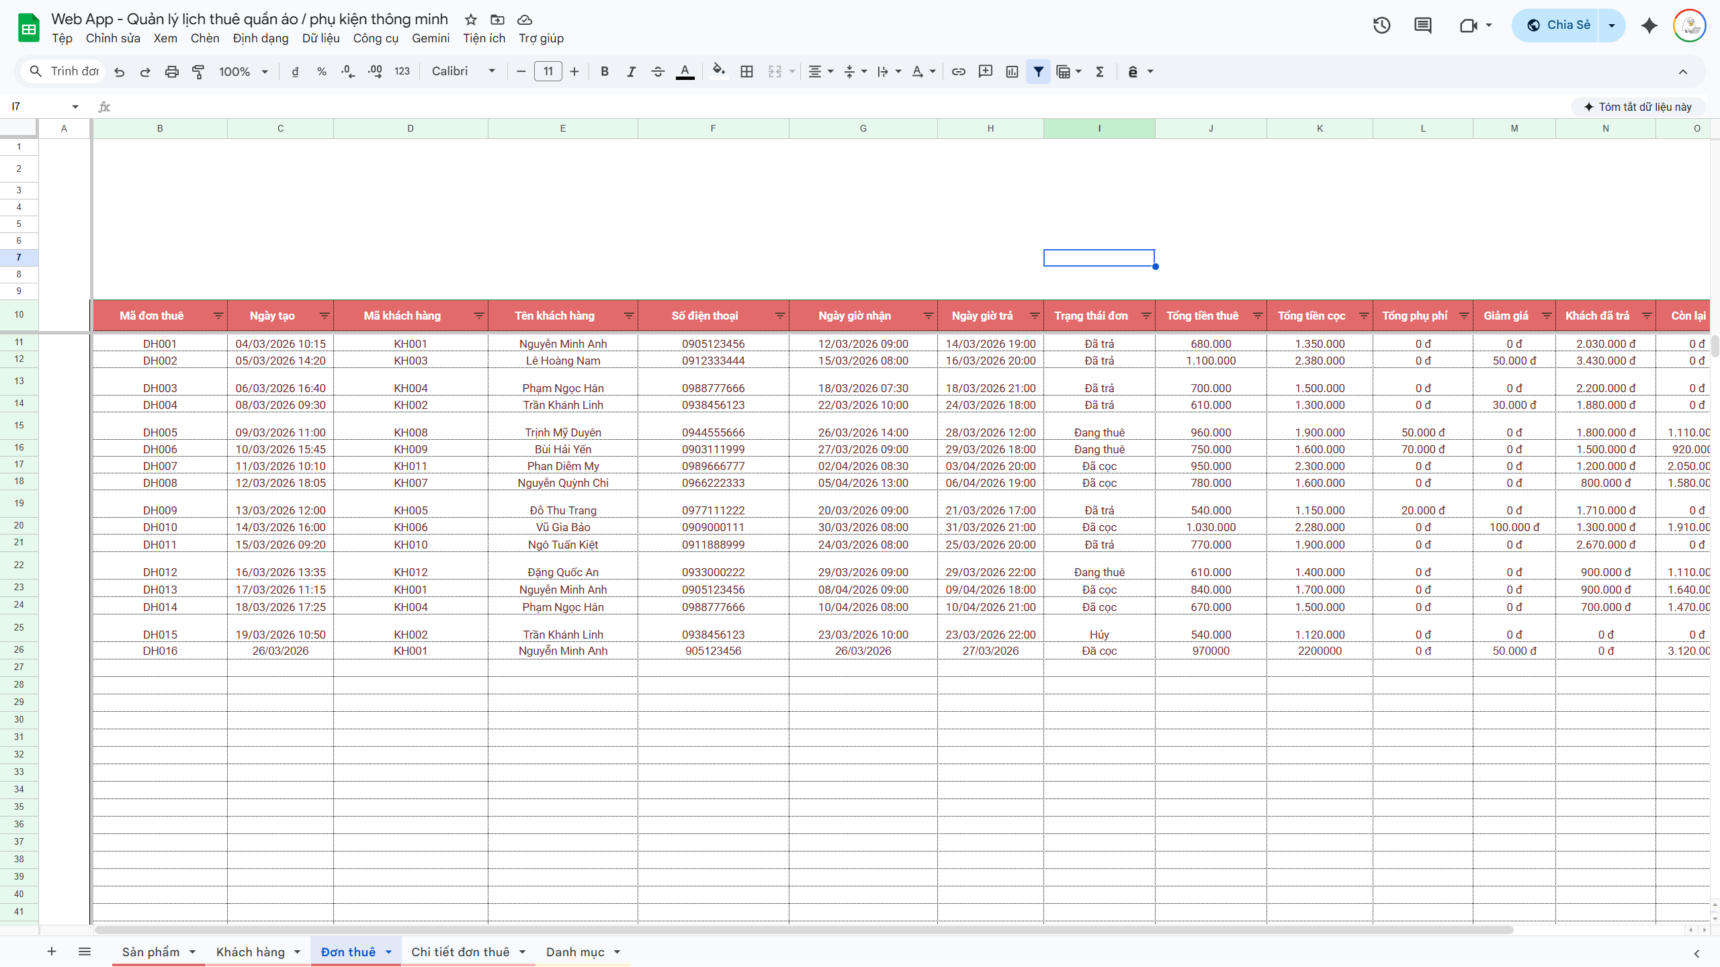Click Tóm tắt dữ liệu này button
The width and height of the screenshot is (1720, 967).
pos(1637,107)
